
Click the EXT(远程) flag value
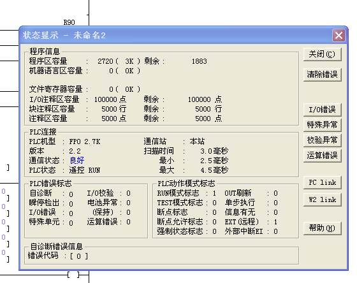coord(275,222)
